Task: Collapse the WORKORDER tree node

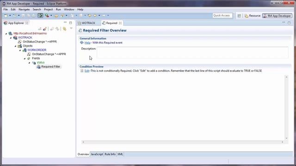Action: click(20, 50)
